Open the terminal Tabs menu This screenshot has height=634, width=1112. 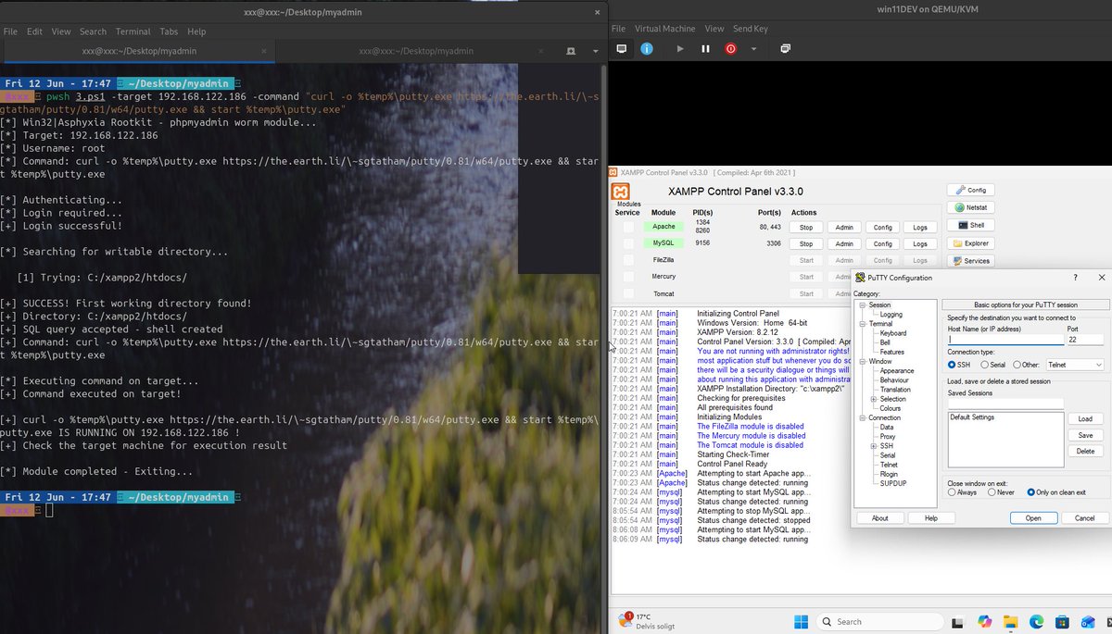tap(169, 31)
